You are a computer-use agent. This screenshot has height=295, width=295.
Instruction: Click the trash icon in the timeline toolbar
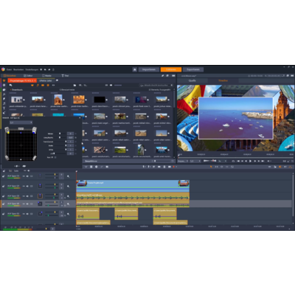tap(164, 167)
